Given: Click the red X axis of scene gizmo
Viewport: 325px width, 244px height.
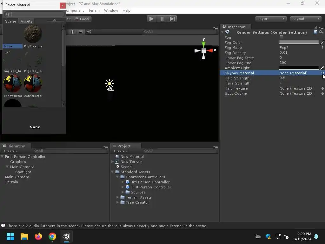Looking at the screenshot, I should 210,51.
